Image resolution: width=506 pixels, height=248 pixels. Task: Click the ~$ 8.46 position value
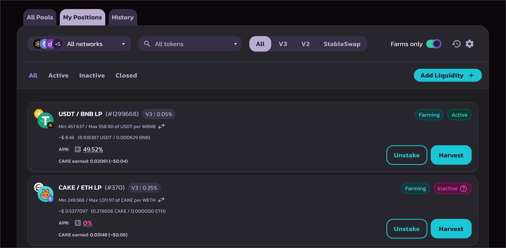pyautogui.click(x=67, y=137)
